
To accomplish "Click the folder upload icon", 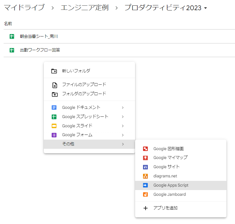I will tap(55, 94).
